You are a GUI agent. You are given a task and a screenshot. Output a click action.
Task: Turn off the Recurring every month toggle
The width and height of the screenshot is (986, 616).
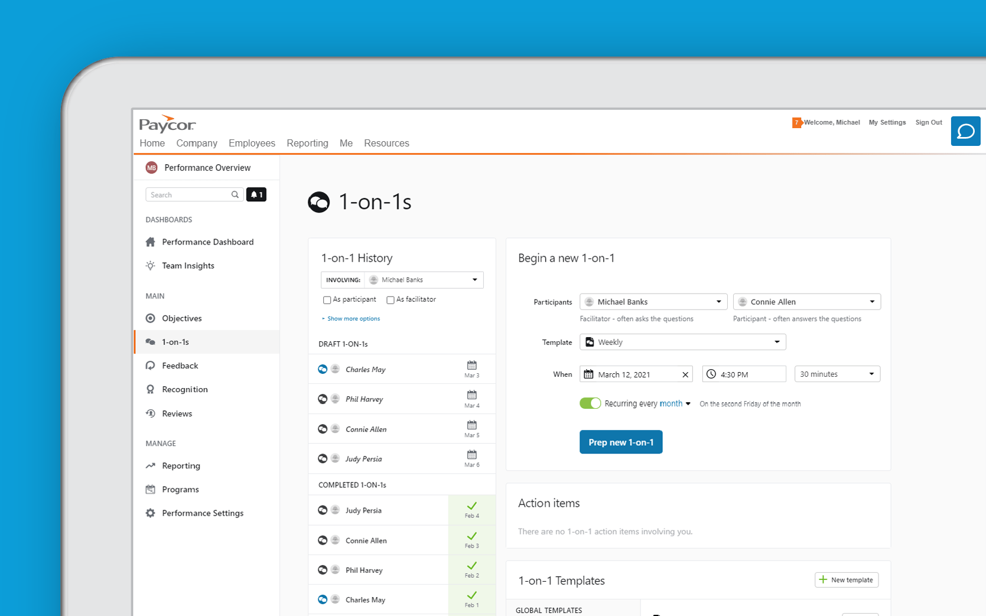pos(590,403)
